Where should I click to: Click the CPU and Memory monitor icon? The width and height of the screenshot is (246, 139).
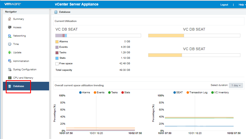(10, 78)
